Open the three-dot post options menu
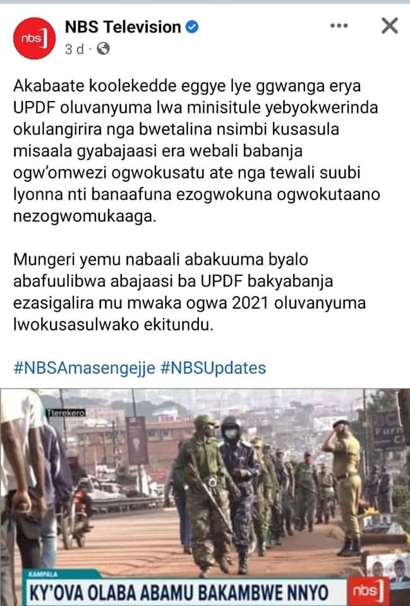The width and height of the screenshot is (410, 606). click(x=339, y=26)
